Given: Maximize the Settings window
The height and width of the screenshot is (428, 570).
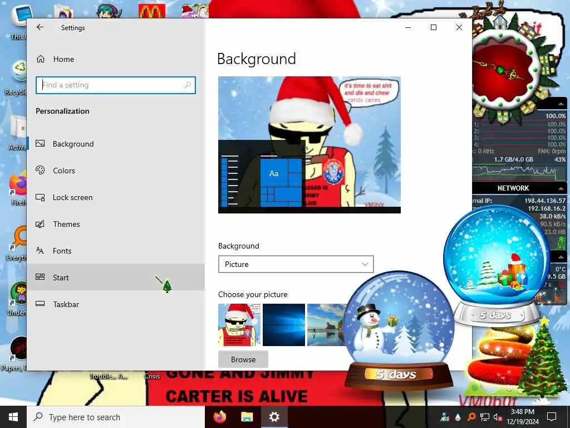Looking at the screenshot, I should pyautogui.click(x=434, y=27).
